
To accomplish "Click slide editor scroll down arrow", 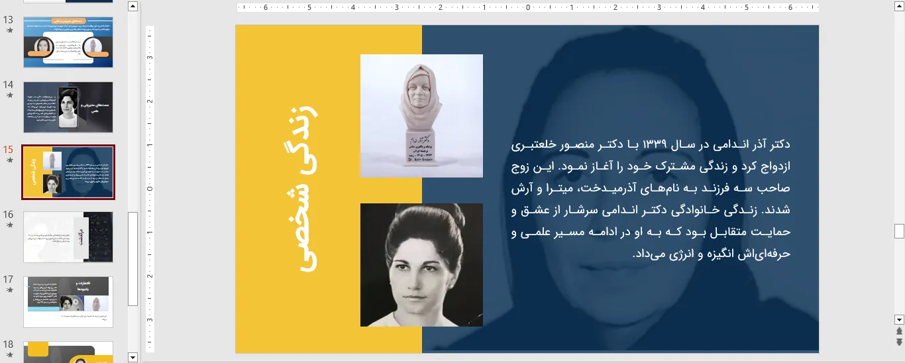I will point(899,319).
